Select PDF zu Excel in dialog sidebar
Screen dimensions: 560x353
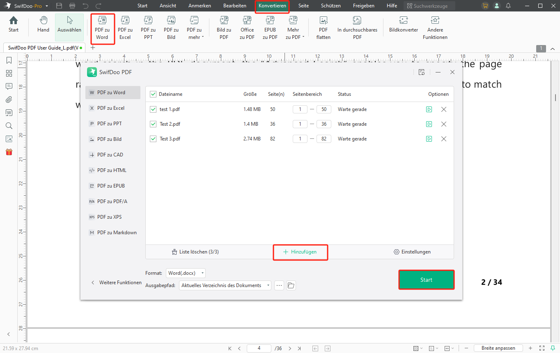[x=113, y=108]
